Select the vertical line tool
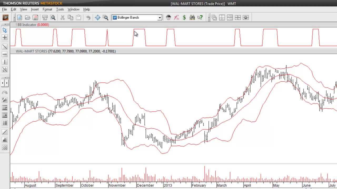 point(5,62)
